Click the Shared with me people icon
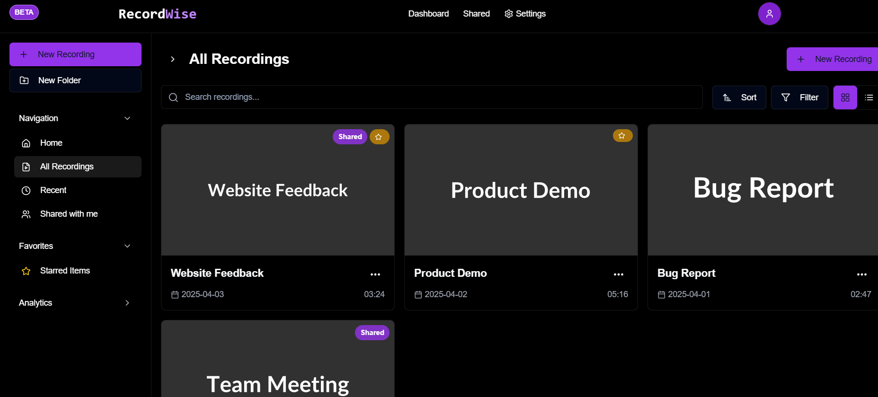This screenshot has width=878, height=397. [x=26, y=214]
